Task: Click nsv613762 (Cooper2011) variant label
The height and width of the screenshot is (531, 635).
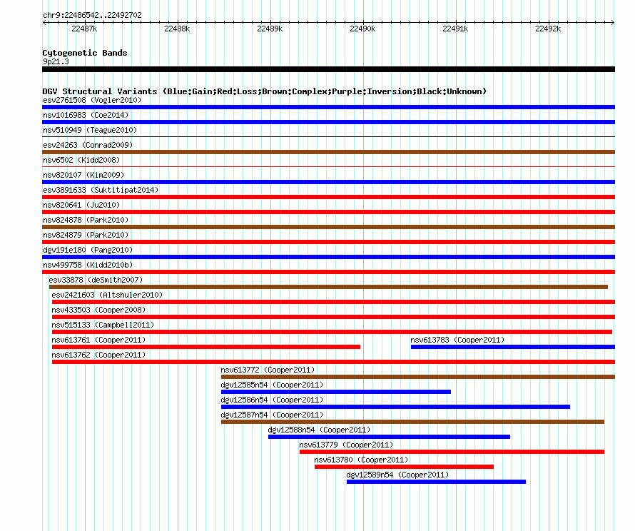Action: 98,355
